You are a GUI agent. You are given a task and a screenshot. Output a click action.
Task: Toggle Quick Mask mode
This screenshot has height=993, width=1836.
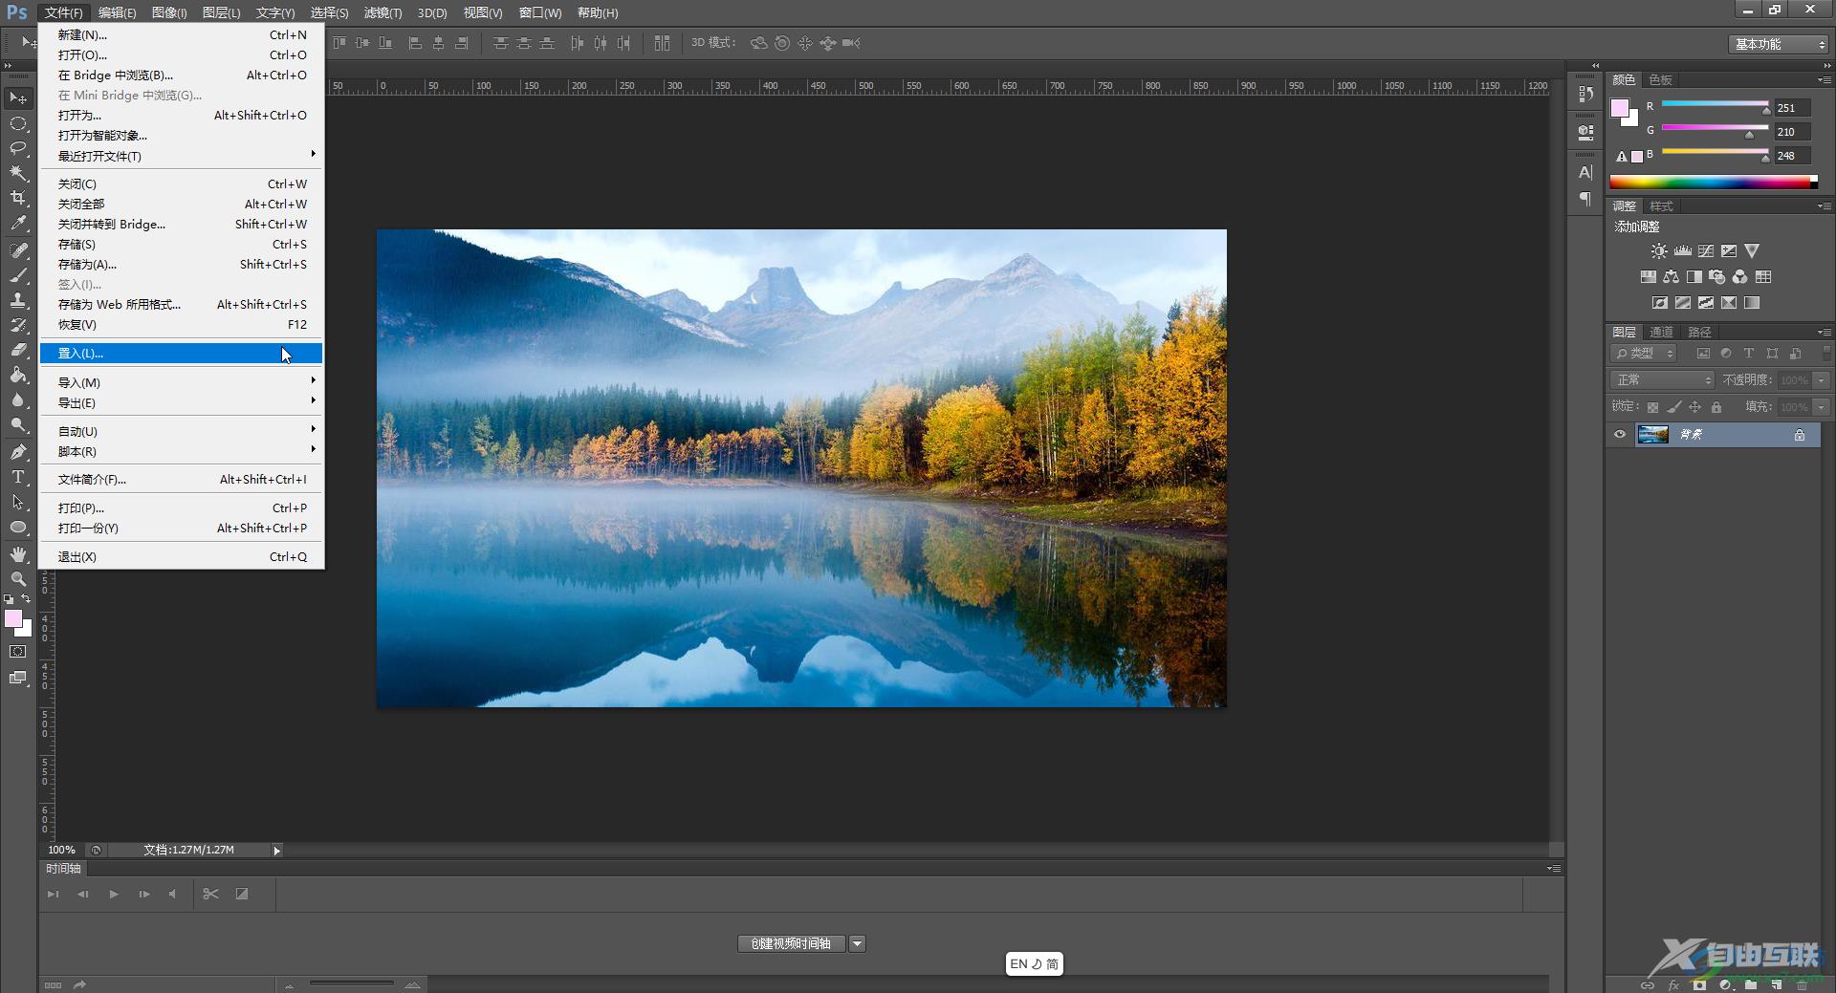coord(17,652)
